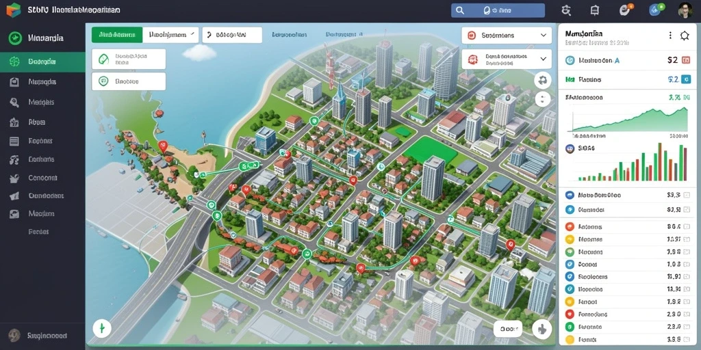Click the small white button at map bottom-right
701x350 pixels.
pyautogui.click(x=508, y=329)
